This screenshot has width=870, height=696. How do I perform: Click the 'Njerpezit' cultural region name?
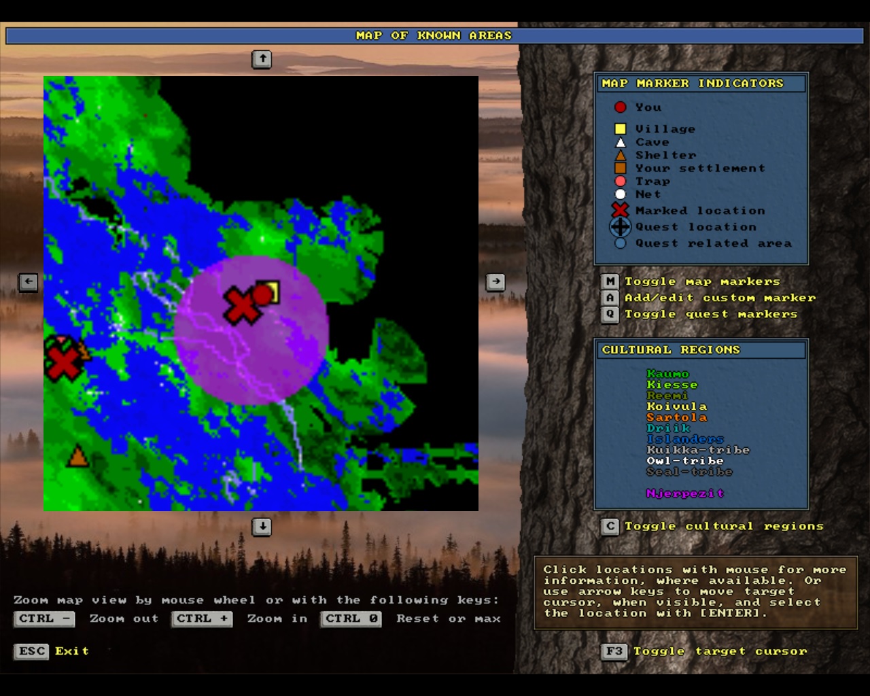685,493
